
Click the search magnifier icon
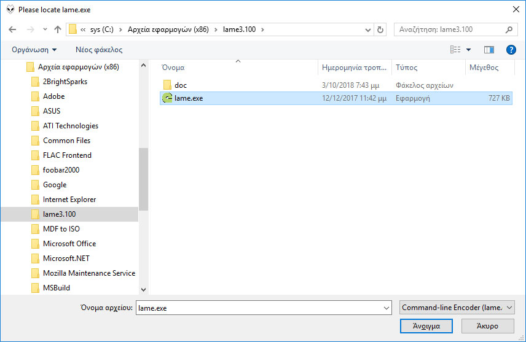point(508,29)
